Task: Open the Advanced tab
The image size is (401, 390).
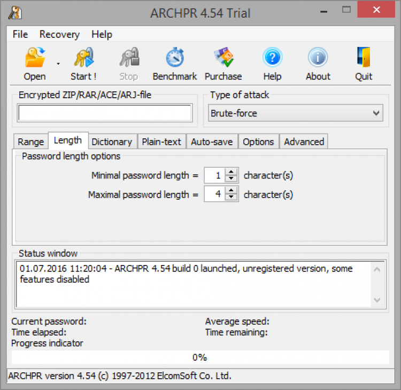Action: pos(304,142)
